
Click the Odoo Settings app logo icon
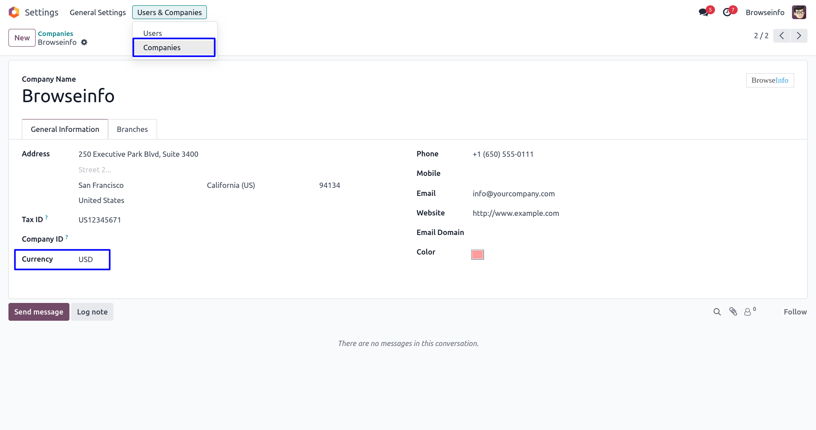click(14, 12)
